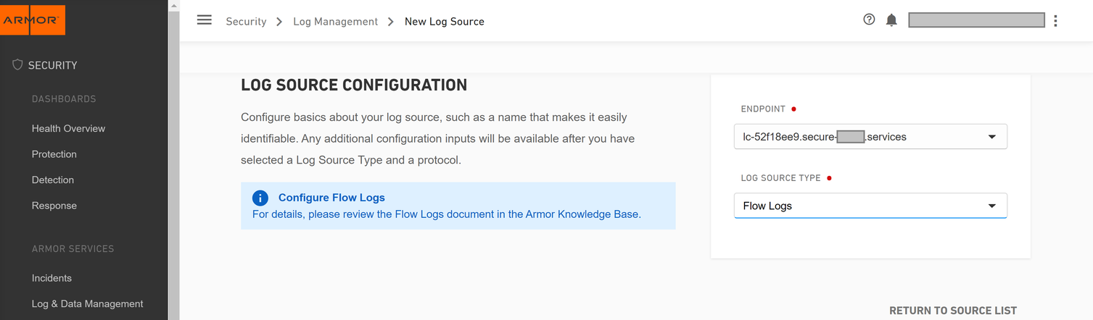The height and width of the screenshot is (320, 1093).
Task: Click the sidebar vertical scrollbar
Action: 174,167
